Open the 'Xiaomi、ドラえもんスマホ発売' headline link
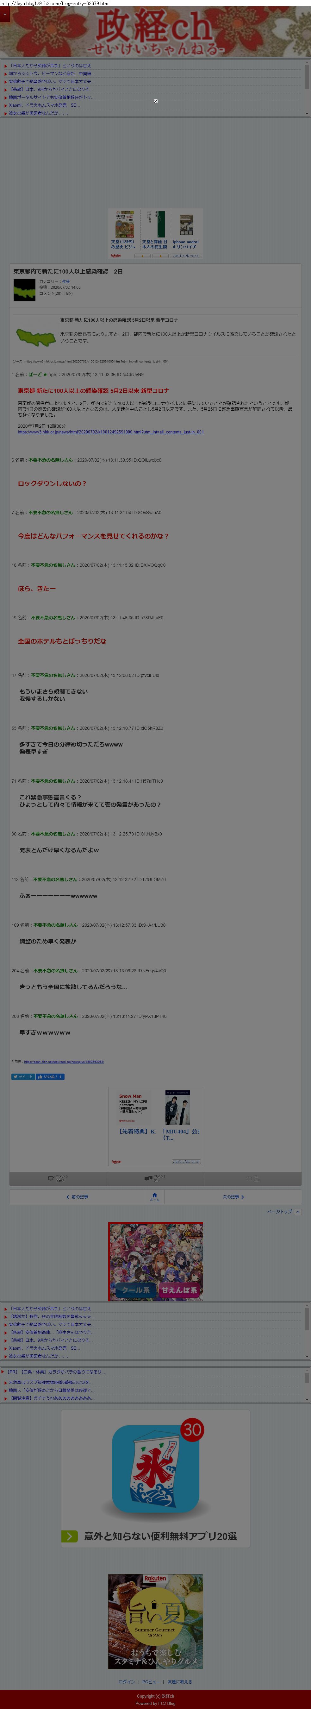The height and width of the screenshot is (1709, 311). (44, 105)
